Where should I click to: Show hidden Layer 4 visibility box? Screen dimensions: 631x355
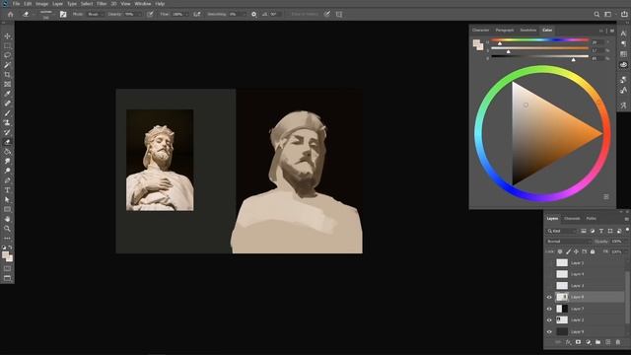(549, 274)
